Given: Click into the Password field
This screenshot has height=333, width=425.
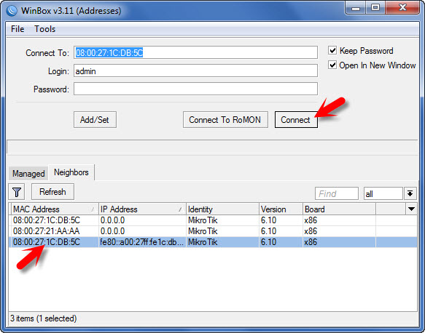Looking at the screenshot, I should [195, 89].
